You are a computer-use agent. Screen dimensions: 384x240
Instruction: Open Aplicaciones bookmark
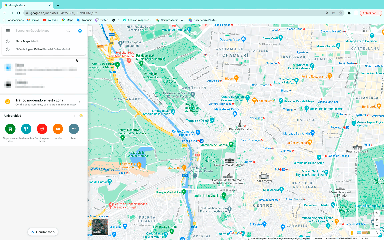[x=13, y=20]
